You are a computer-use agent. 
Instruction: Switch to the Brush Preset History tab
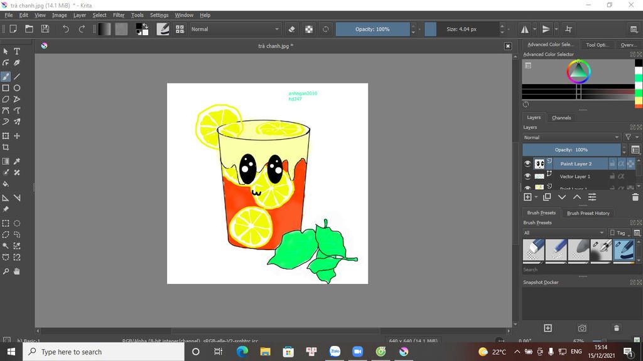588,213
